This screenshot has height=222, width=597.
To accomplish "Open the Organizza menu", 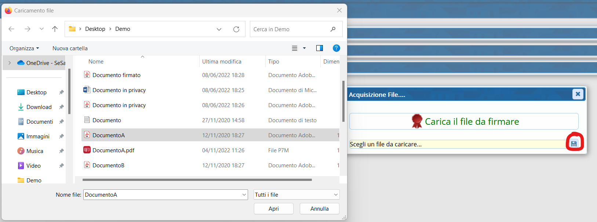I will tap(24, 48).
